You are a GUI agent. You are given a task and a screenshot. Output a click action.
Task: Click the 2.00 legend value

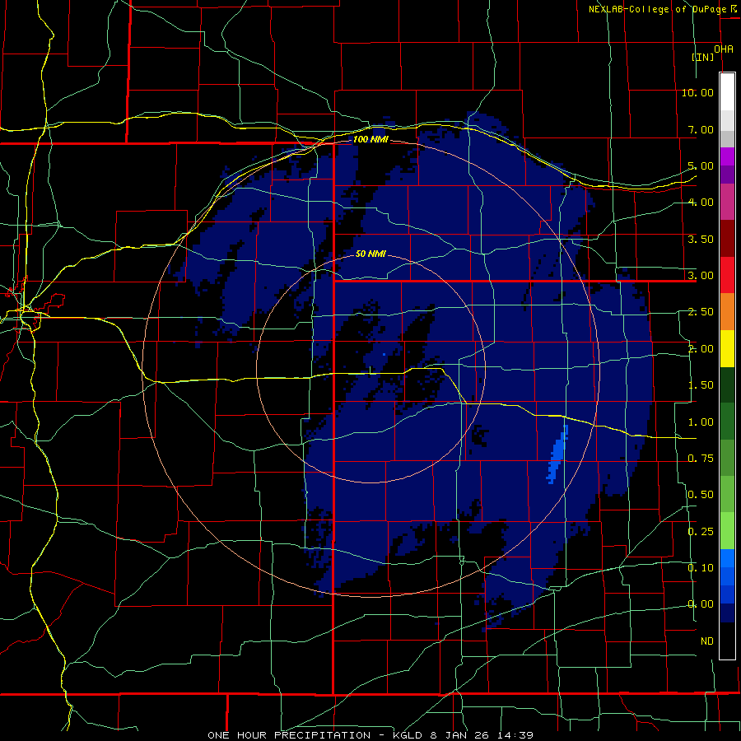701,349
